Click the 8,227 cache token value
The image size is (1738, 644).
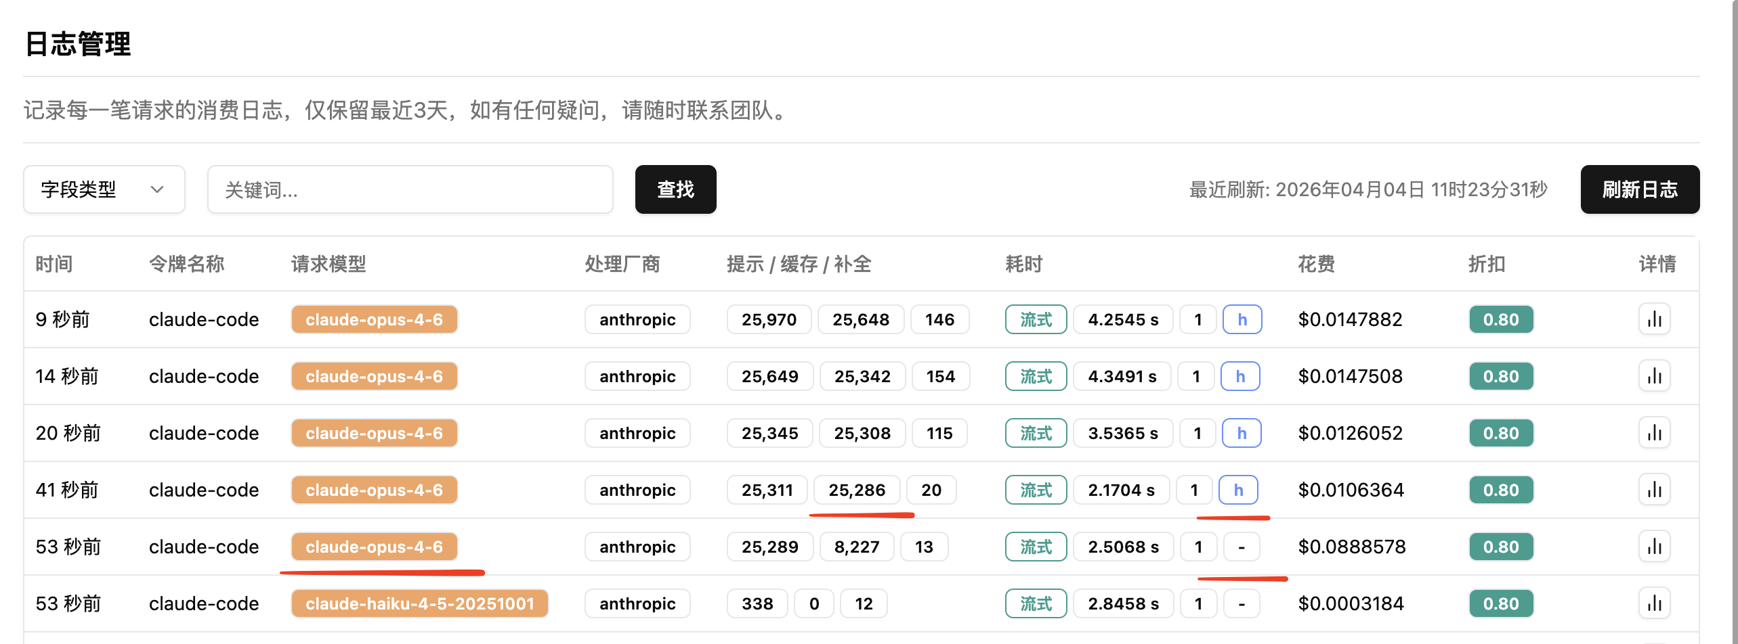click(856, 547)
